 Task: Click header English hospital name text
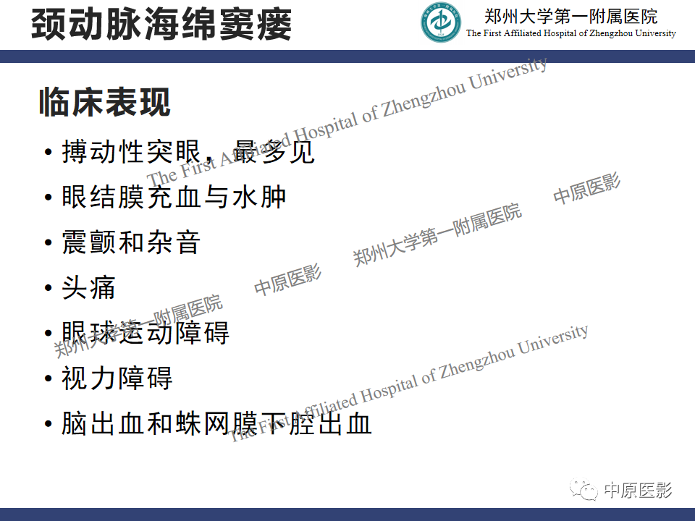tap(571, 33)
